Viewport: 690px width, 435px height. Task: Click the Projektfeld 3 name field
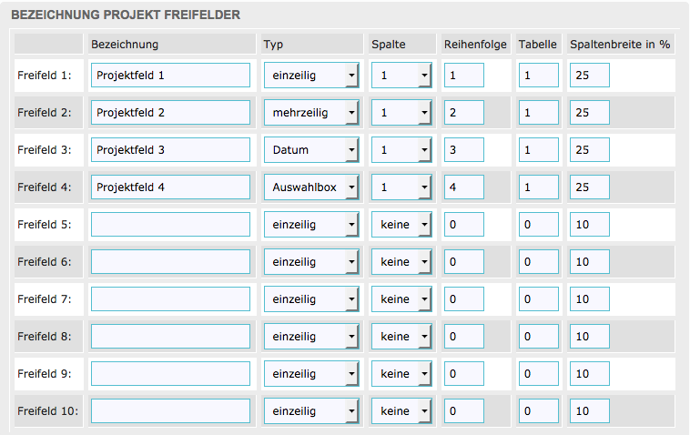coord(170,149)
